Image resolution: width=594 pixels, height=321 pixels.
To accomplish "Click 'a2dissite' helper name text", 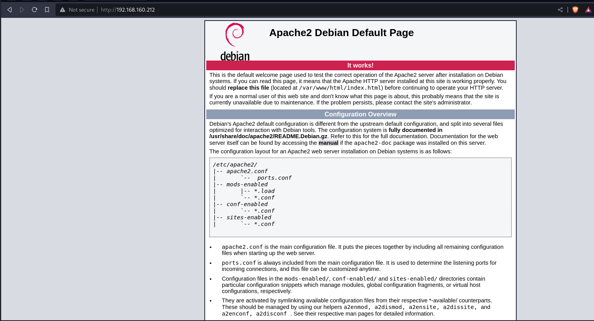I will tap(458, 307).
